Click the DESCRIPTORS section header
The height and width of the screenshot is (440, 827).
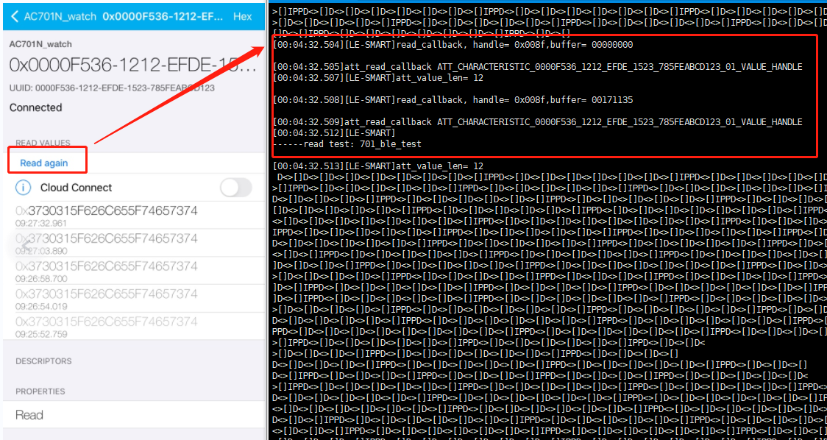tap(43, 361)
